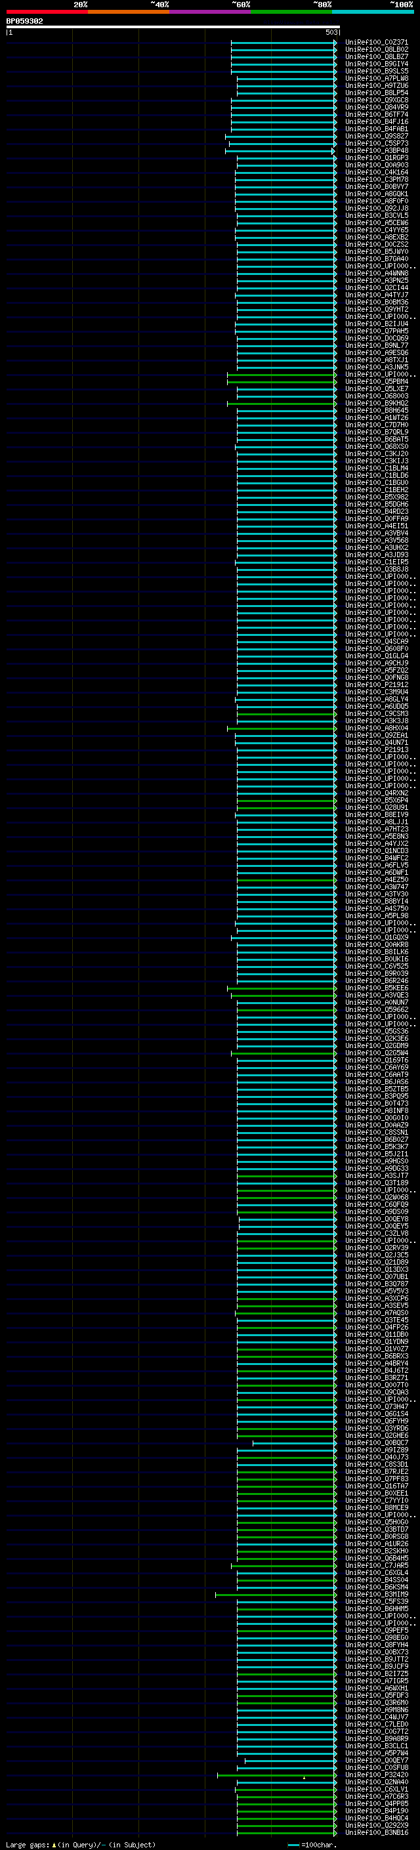This screenshot has width=420, height=1850.
Task: Select hit label UniRef100_B4FJ16
Action: (376, 121)
